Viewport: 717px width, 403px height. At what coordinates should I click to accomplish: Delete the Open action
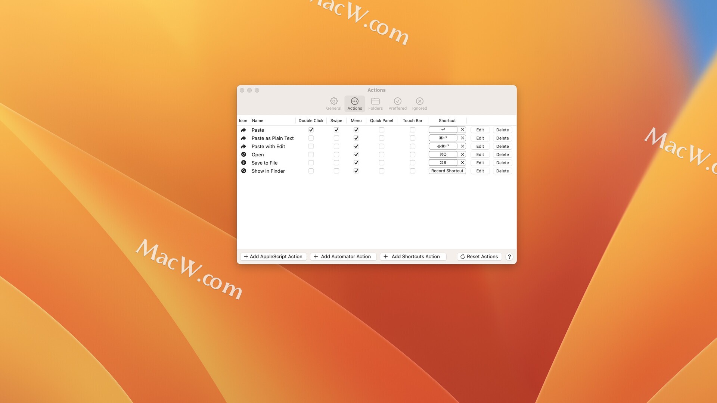click(x=502, y=154)
